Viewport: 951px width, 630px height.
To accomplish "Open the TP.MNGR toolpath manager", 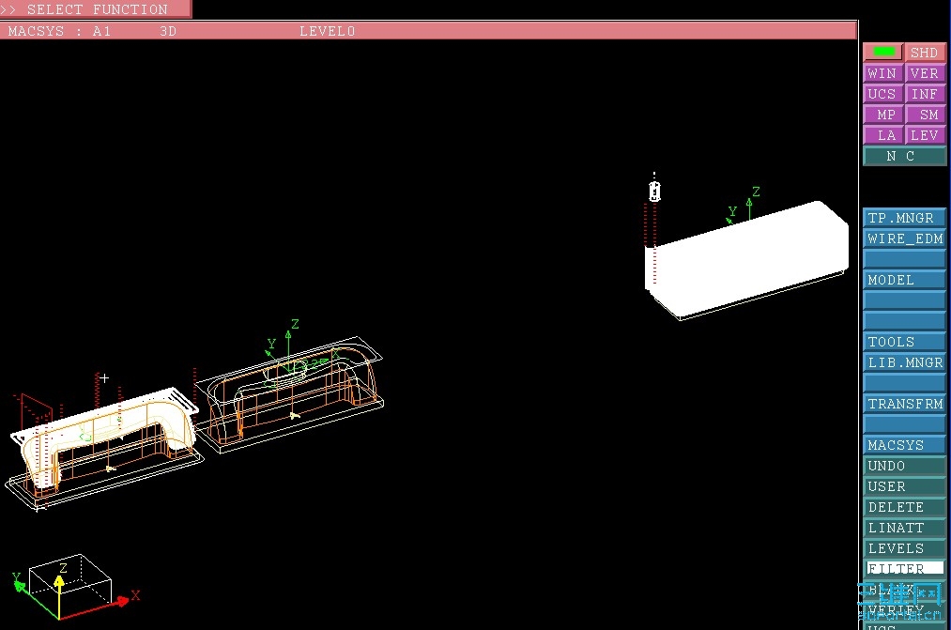I will point(904,218).
